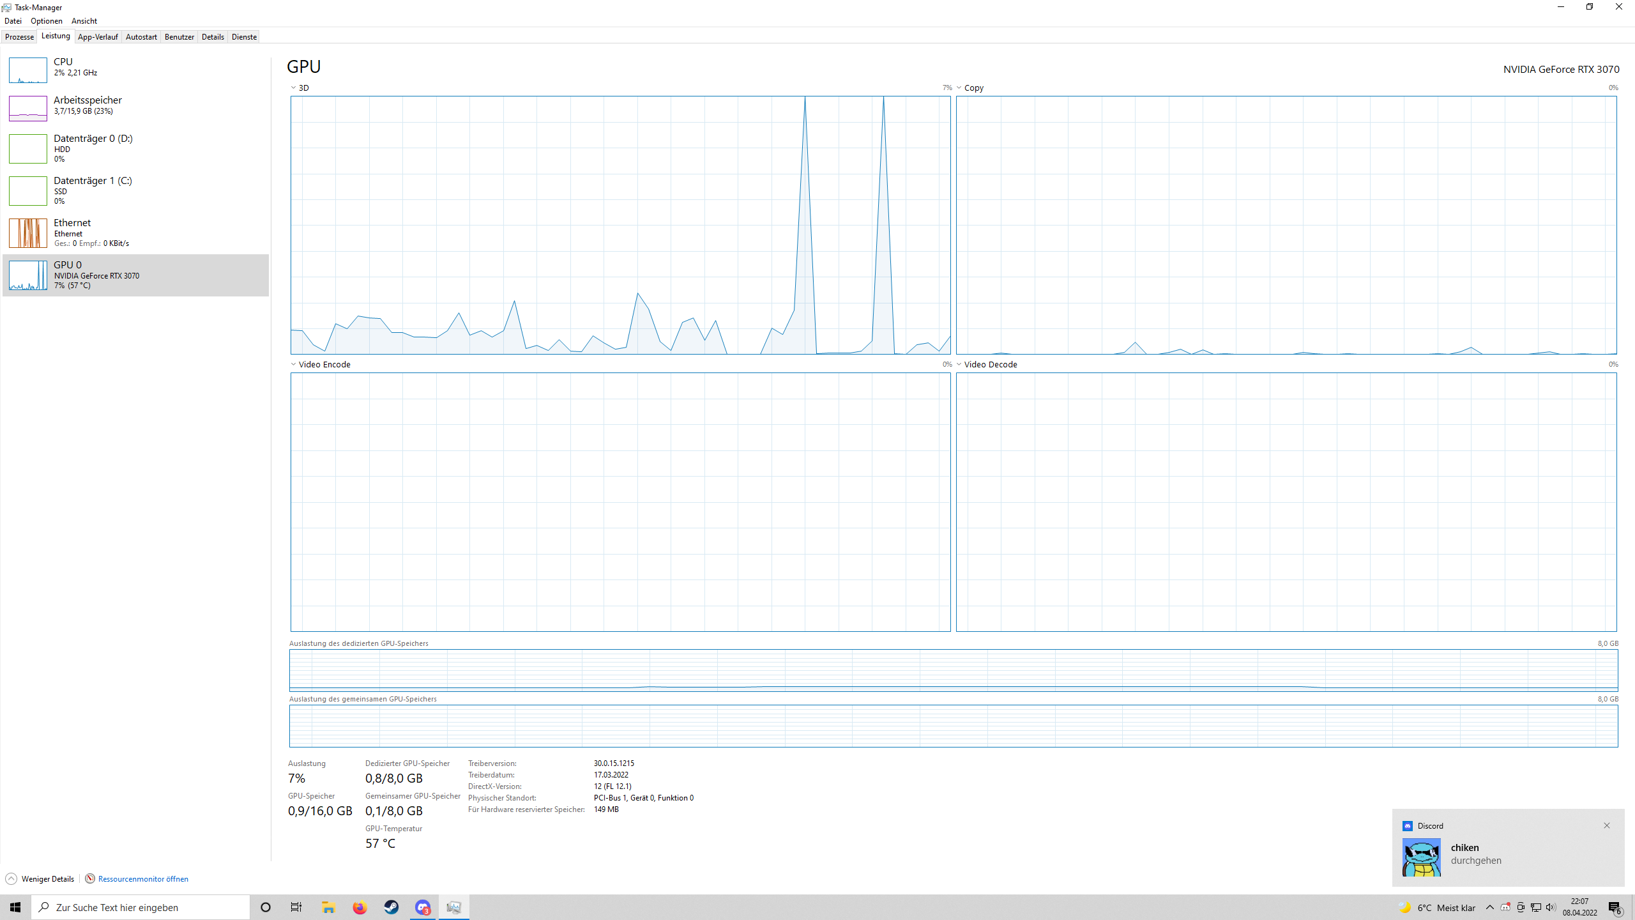Switch to the Autostart tab
The width and height of the screenshot is (1635, 920).
click(141, 37)
